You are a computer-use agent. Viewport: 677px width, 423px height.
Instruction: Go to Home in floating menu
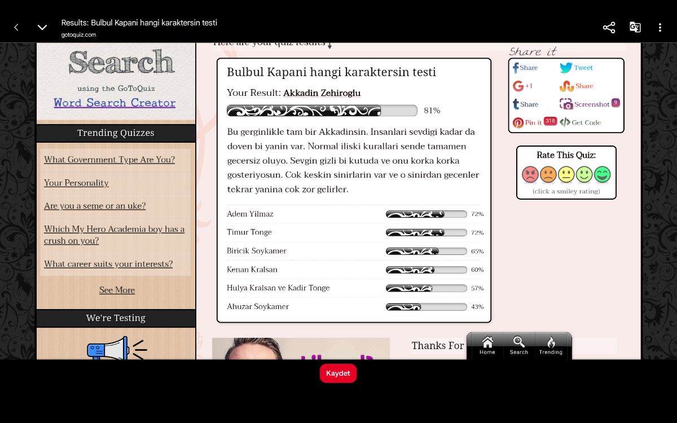[x=487, y=345]
